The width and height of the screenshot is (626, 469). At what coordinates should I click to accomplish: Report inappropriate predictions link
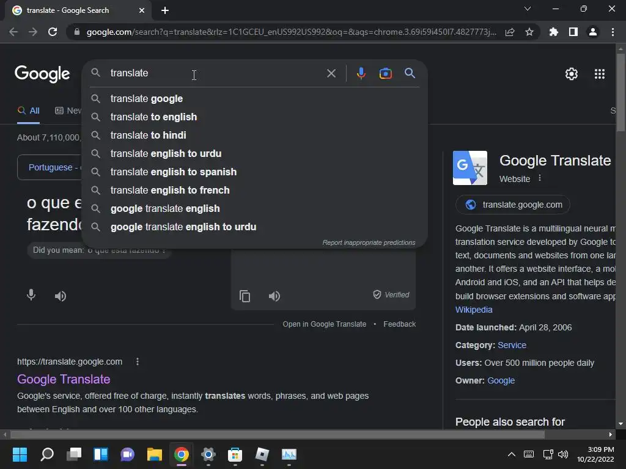coord(369,242)
